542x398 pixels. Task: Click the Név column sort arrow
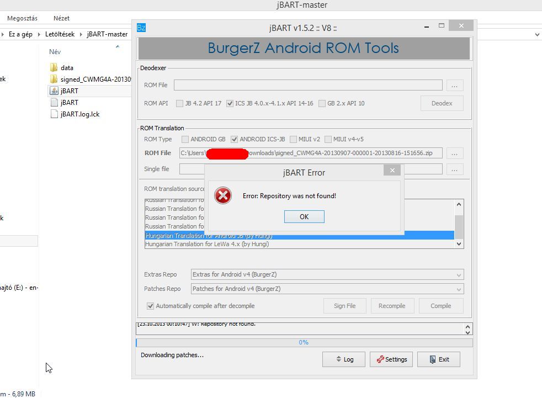118,46
